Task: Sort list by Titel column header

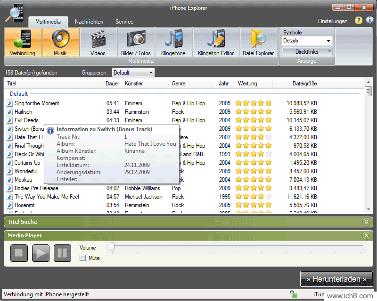Action: coord(51,84)
